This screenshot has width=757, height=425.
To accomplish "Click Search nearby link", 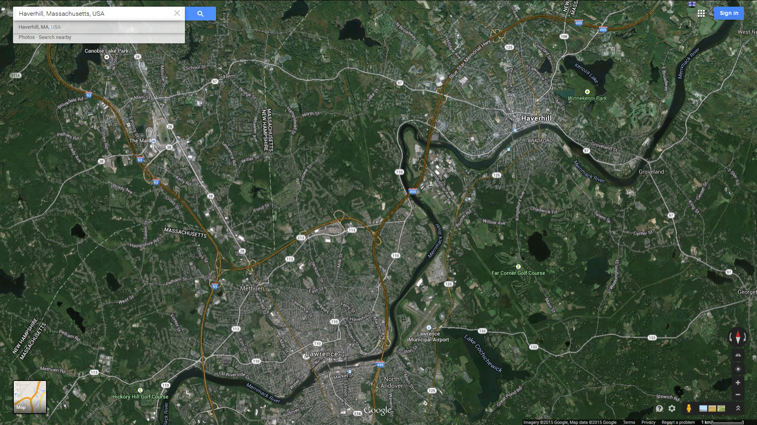I will 55,37.
